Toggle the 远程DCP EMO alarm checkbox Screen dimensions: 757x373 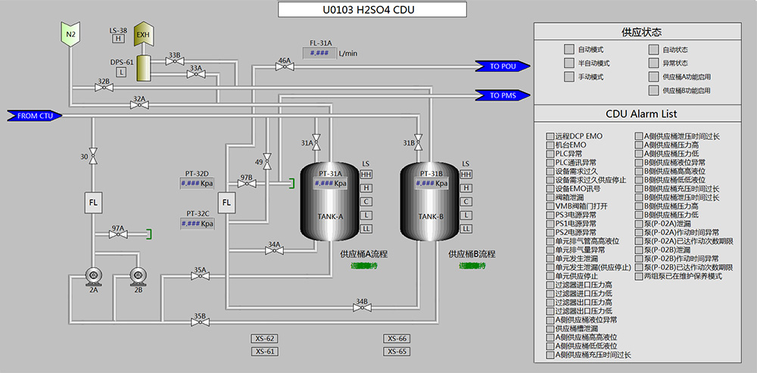click(550, 136)
